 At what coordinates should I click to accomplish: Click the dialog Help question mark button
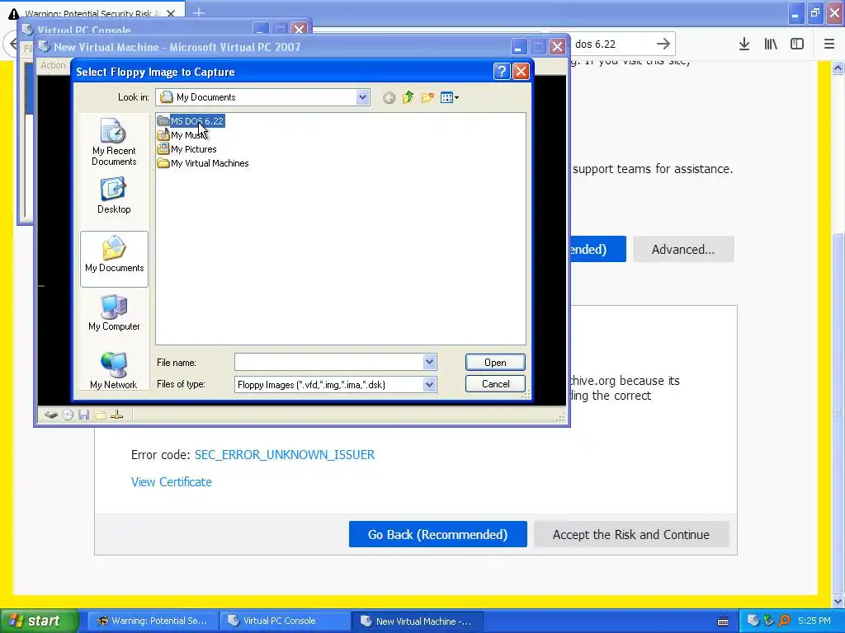(x=501, y=72)
